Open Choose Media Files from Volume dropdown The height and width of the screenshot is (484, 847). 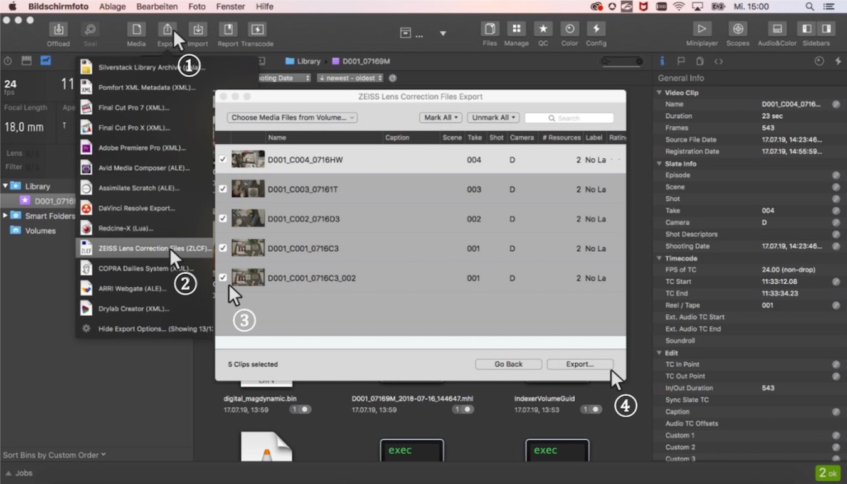[x=292, y=117]
